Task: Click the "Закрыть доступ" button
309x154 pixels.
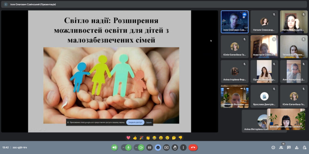Action: pyautogui.click(x=135, y=122)
